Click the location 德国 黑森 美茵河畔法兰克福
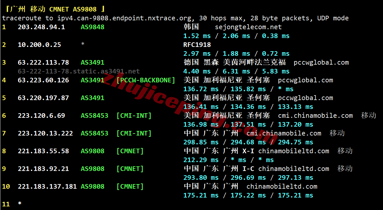Viewport: 383px width, 210px height. pyautogui.click(x=235, y=62)
